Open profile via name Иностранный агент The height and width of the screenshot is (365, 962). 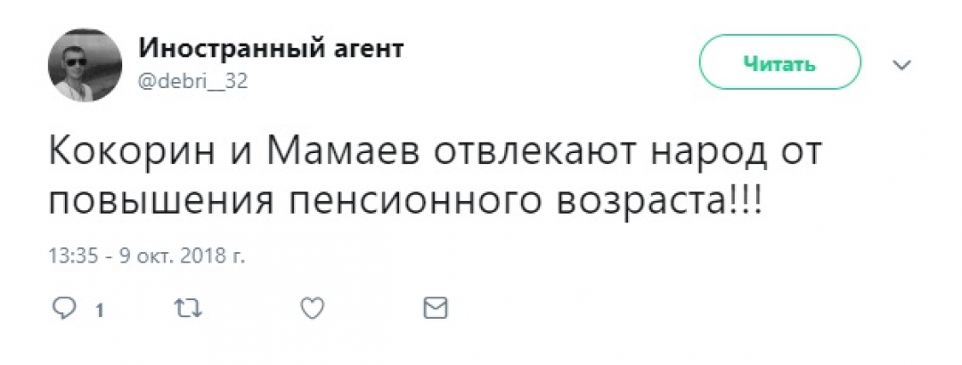[x=271, y=49]
